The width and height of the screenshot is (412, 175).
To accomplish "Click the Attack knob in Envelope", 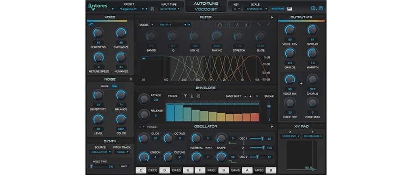I will click(144, 98).
